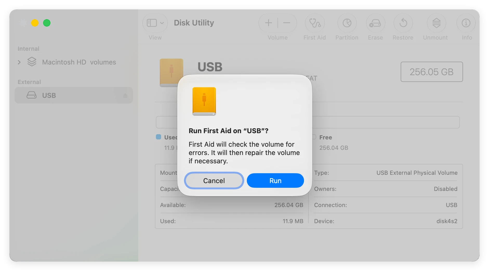Select the Restore arrow tool

coord(403,23)
